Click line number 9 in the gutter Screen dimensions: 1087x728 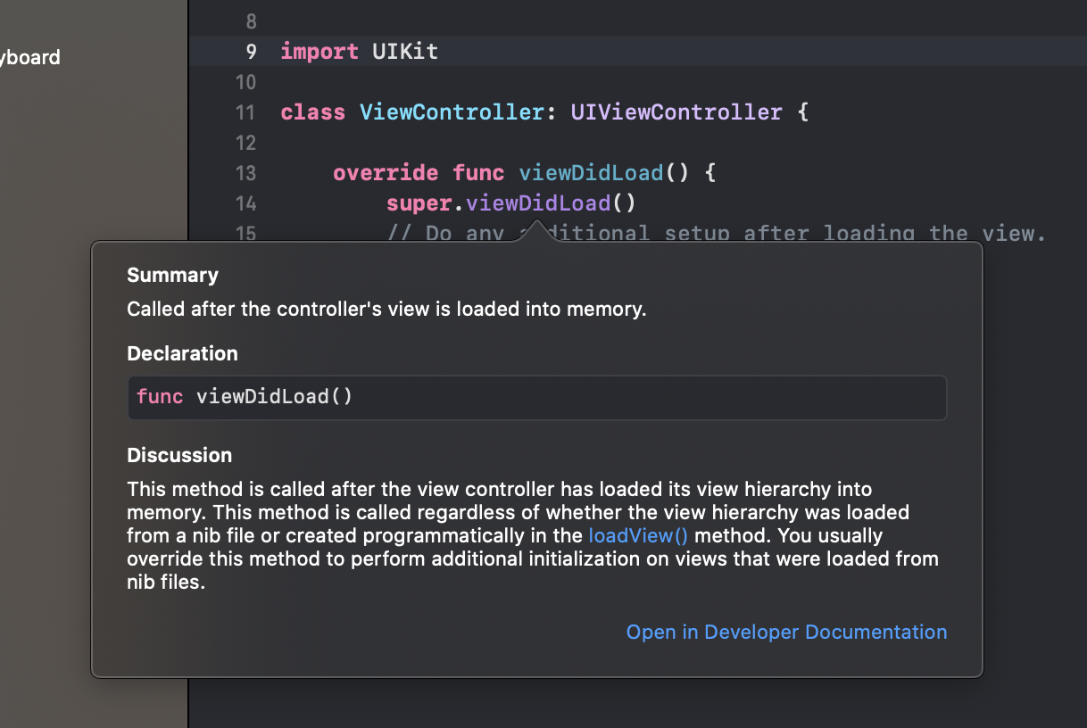tap(251, 52)
